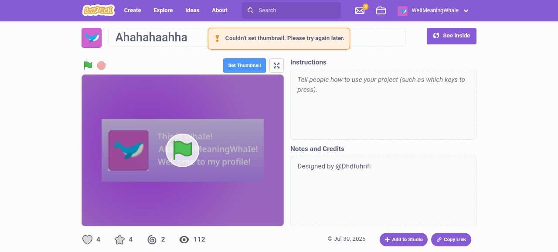Go to the Explore page

coord(163,10)
